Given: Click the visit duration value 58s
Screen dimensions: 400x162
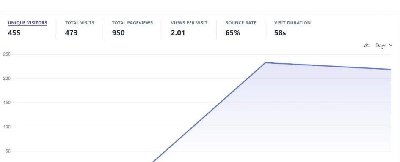Looking at the screenshot, I should coord(280,33).
